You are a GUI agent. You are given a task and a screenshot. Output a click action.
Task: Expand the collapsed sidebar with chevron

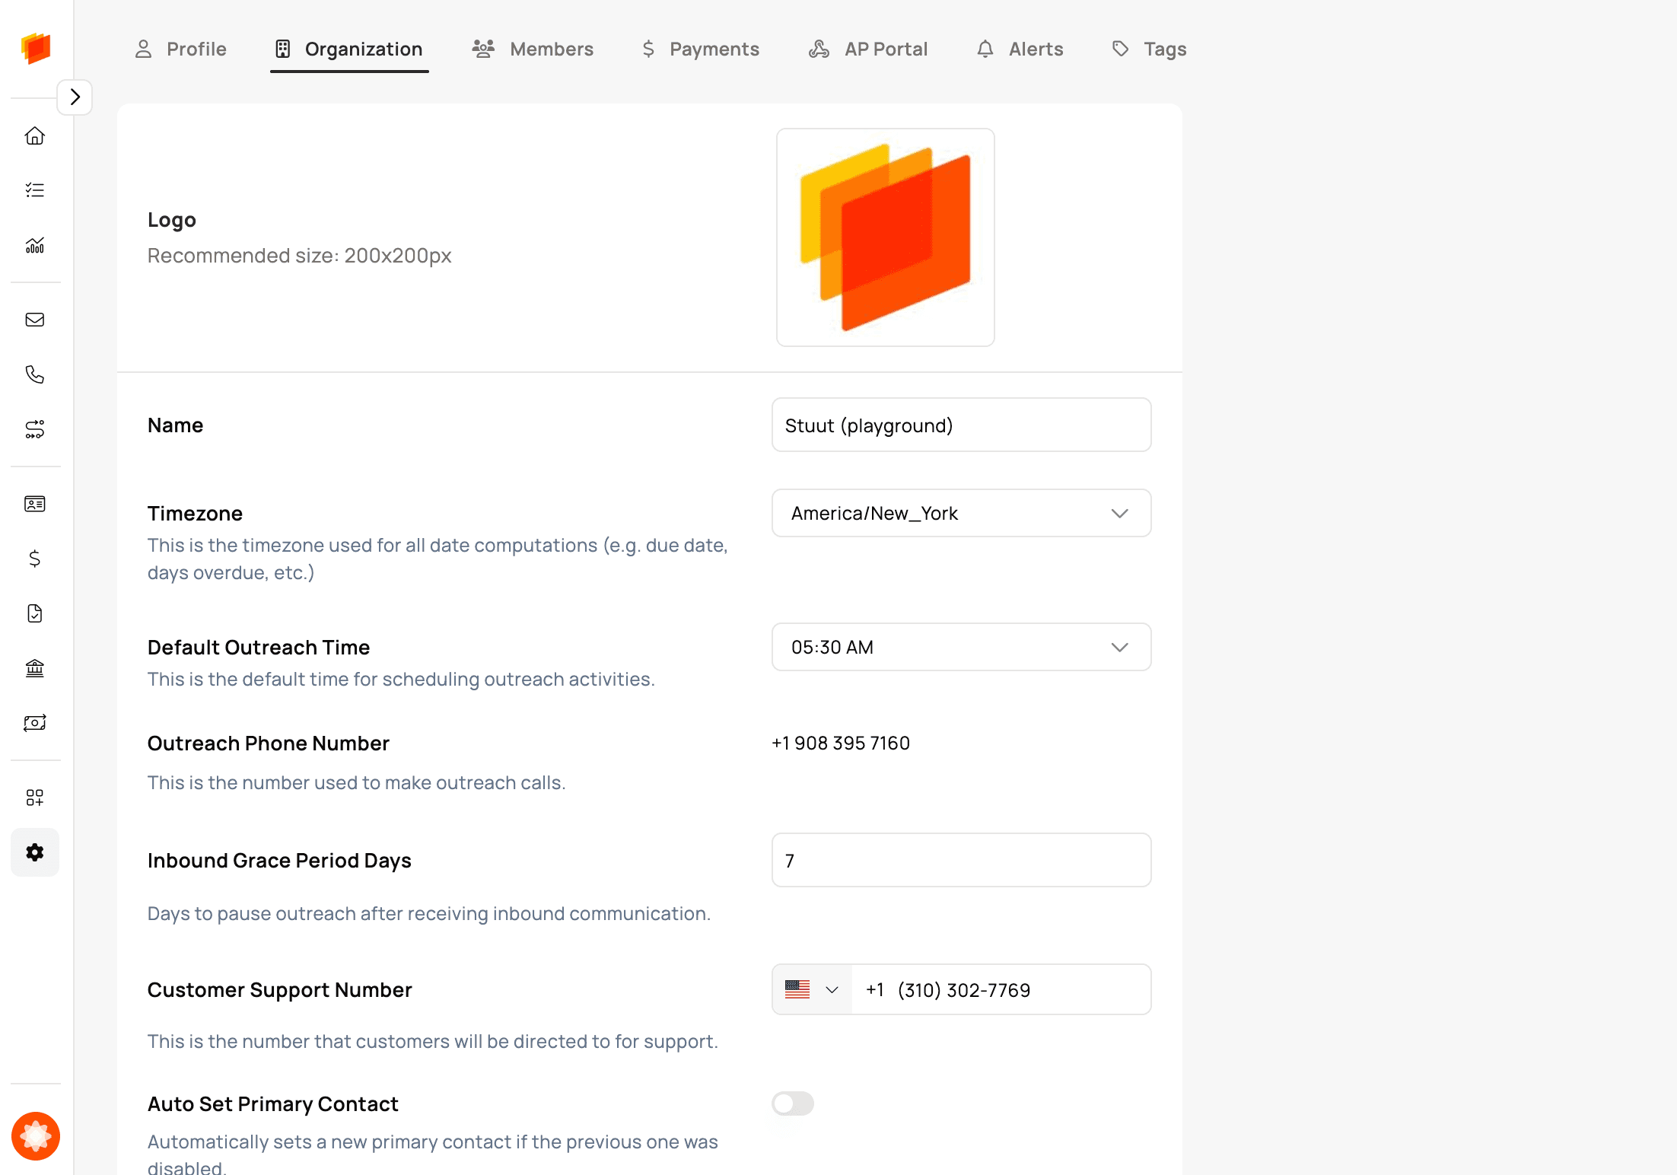click(x=75, y=97)
